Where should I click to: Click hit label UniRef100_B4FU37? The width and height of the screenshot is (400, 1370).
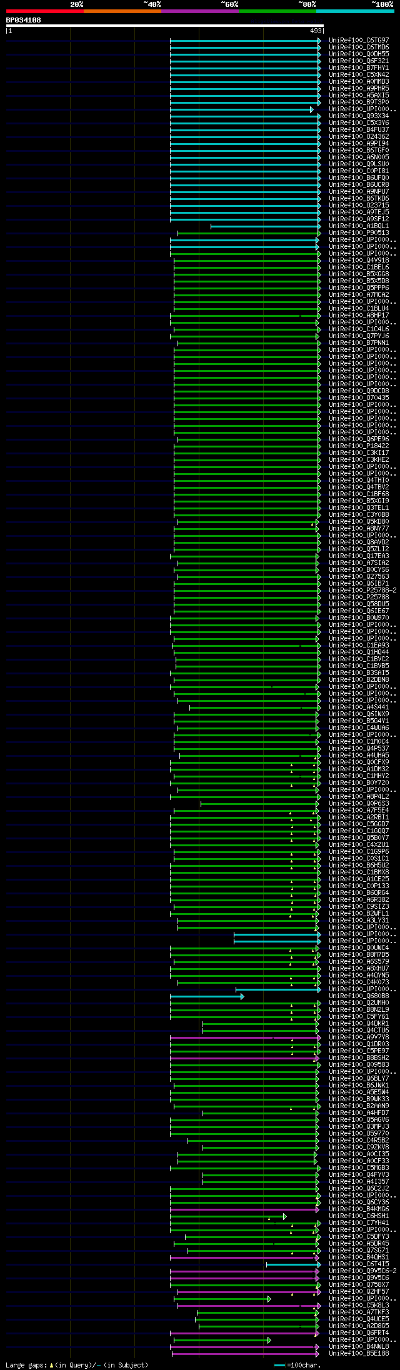[359, 130]
